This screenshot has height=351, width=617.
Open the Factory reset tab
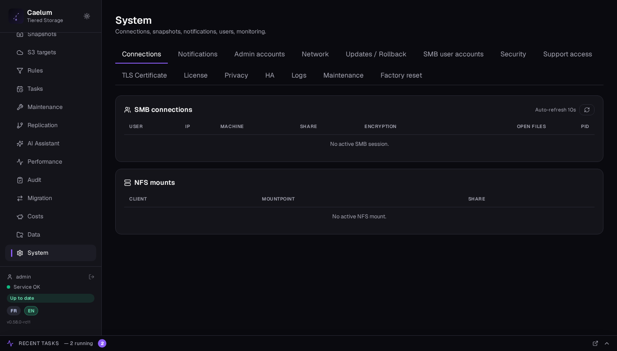(x=401, y=75)
